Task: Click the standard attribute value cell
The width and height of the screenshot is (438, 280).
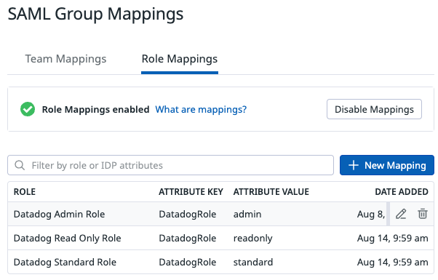Action: click(253, 262)
